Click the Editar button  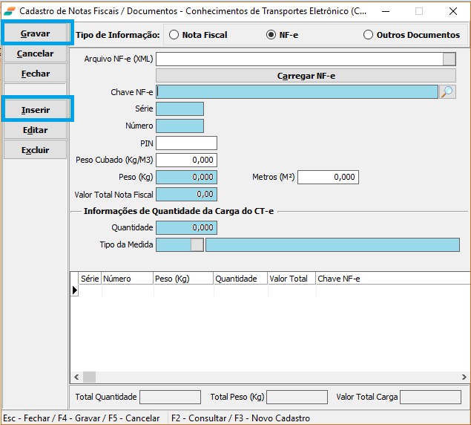pos(36,130)
